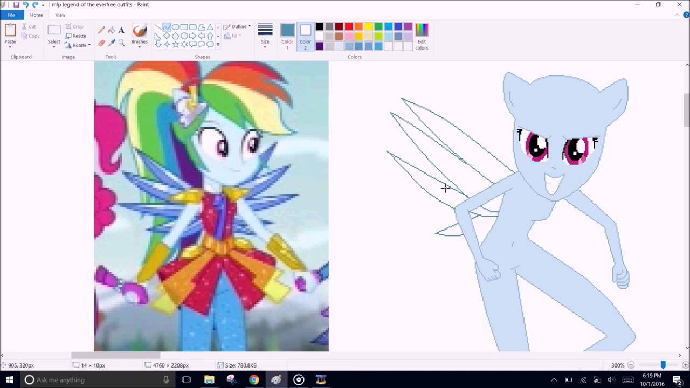Pick the dark purple custom swatch
690x388 pixels.
(x=320, y=46)
